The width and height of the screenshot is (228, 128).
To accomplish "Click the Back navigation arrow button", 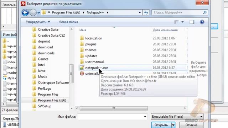I will tap(25, 13).
